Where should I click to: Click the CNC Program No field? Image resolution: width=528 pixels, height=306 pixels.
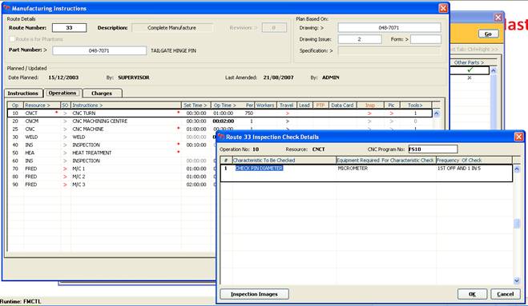click(433, 149)
